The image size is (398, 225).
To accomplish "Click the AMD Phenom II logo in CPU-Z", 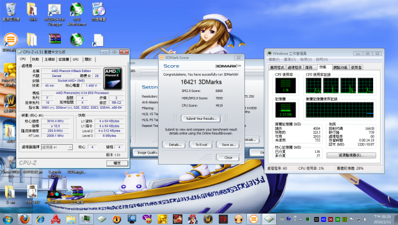I will [x=113, y=78].
